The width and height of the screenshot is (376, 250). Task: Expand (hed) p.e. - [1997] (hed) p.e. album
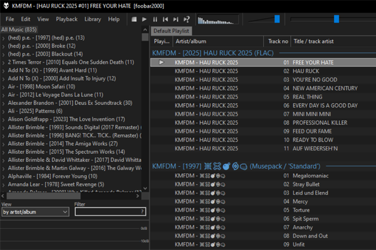coord(3,38)
